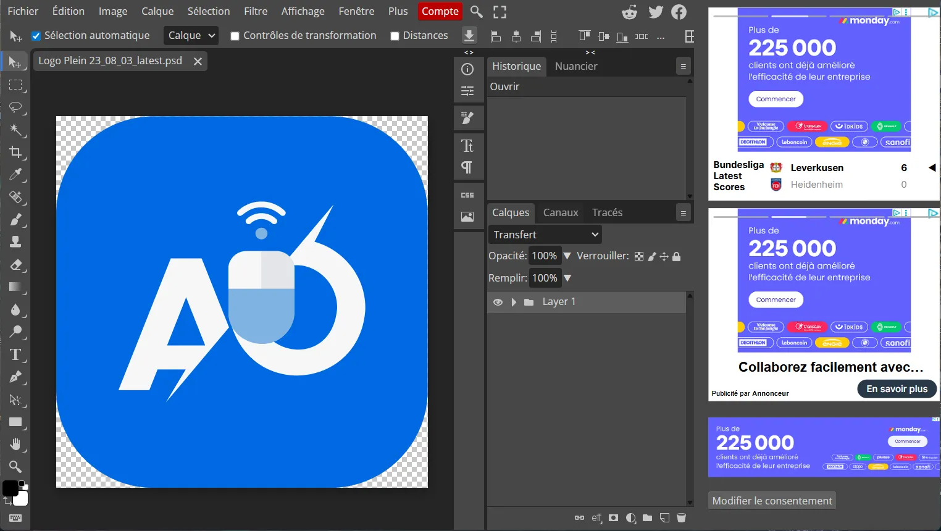The width and height of the screenshot is (941, 531).
Task: Select the Gradient tool
Action: [x=15, y=286]
